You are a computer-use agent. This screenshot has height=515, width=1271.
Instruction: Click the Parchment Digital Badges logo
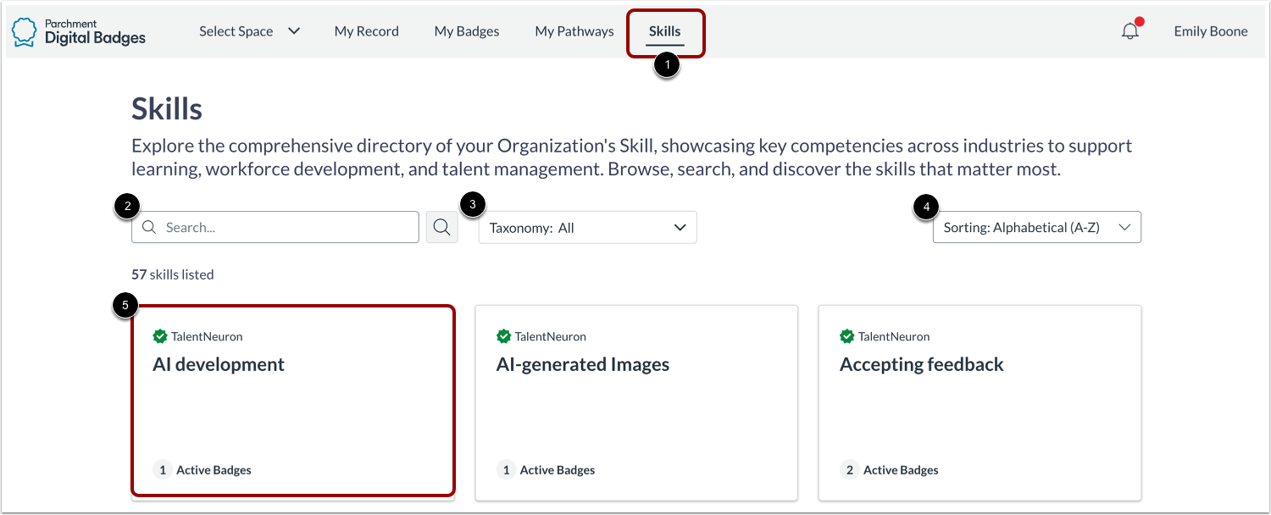coord(79,31)
